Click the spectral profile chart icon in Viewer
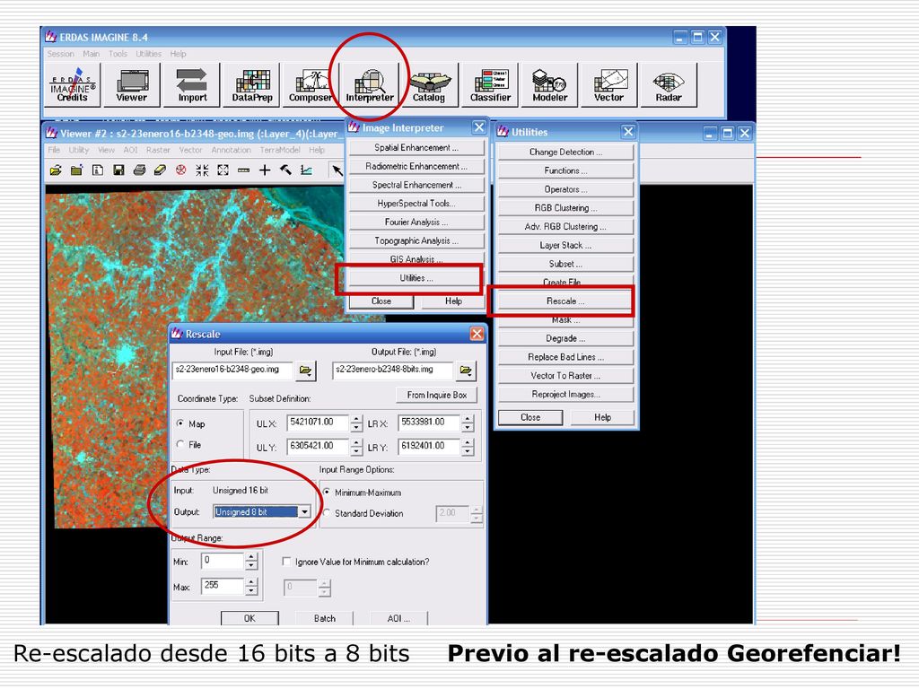The width and height of the screenshot is (919, 689). tap(307, 170)
